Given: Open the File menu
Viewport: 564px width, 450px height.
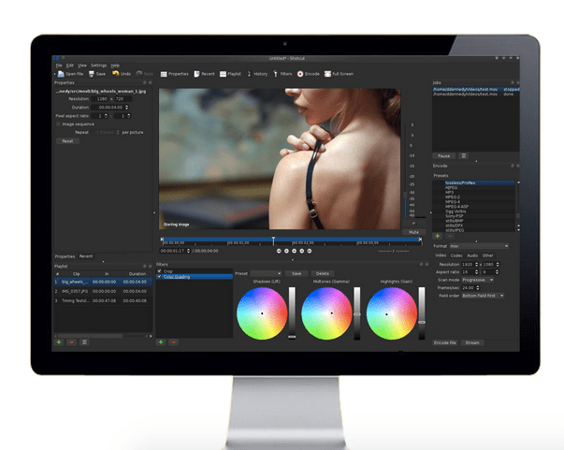Looking at the screenshot, I should click(59, 65).
